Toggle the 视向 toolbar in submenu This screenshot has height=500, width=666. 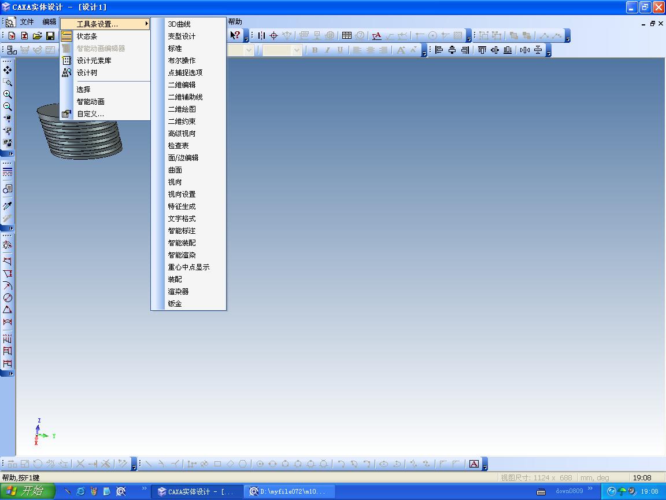point(188,182)
